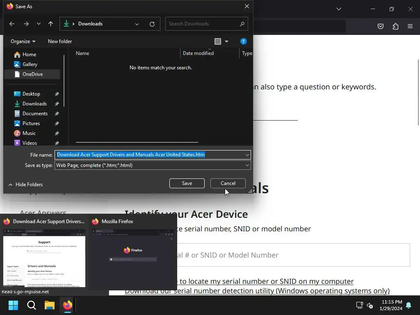The image size is (420, 315).
Task: Change the view layout icon
Action: click(218, 41)
